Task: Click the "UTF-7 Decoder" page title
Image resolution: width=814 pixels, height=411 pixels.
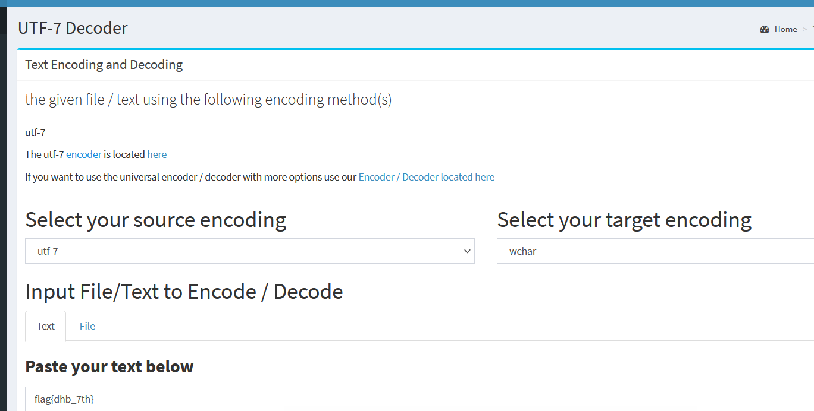Action: point(73,28)
